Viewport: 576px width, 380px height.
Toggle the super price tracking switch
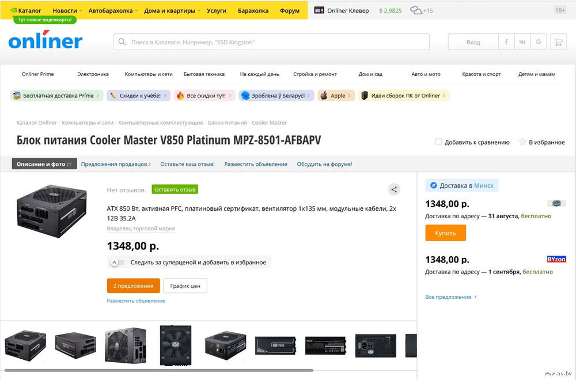(117, 262)
